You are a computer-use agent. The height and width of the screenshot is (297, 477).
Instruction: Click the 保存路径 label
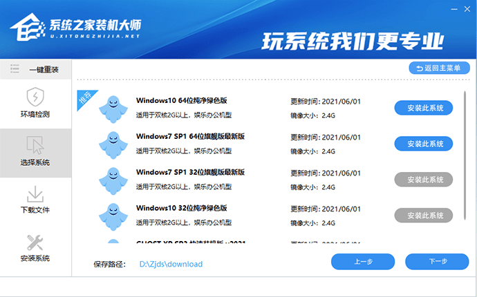(x=109, y=264)
